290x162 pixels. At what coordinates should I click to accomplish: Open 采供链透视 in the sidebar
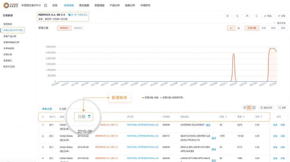click(x=9, y=48)
